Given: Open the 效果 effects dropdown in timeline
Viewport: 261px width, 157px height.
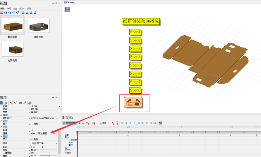Looking at the screenshot, I should [x=104, y=123].
